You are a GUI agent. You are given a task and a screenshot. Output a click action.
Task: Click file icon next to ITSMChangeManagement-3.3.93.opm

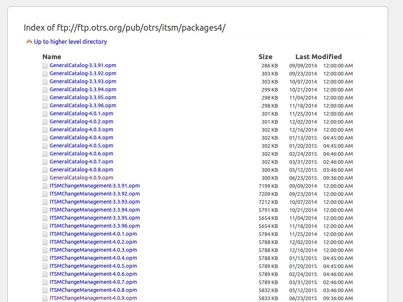click(45, 202)
